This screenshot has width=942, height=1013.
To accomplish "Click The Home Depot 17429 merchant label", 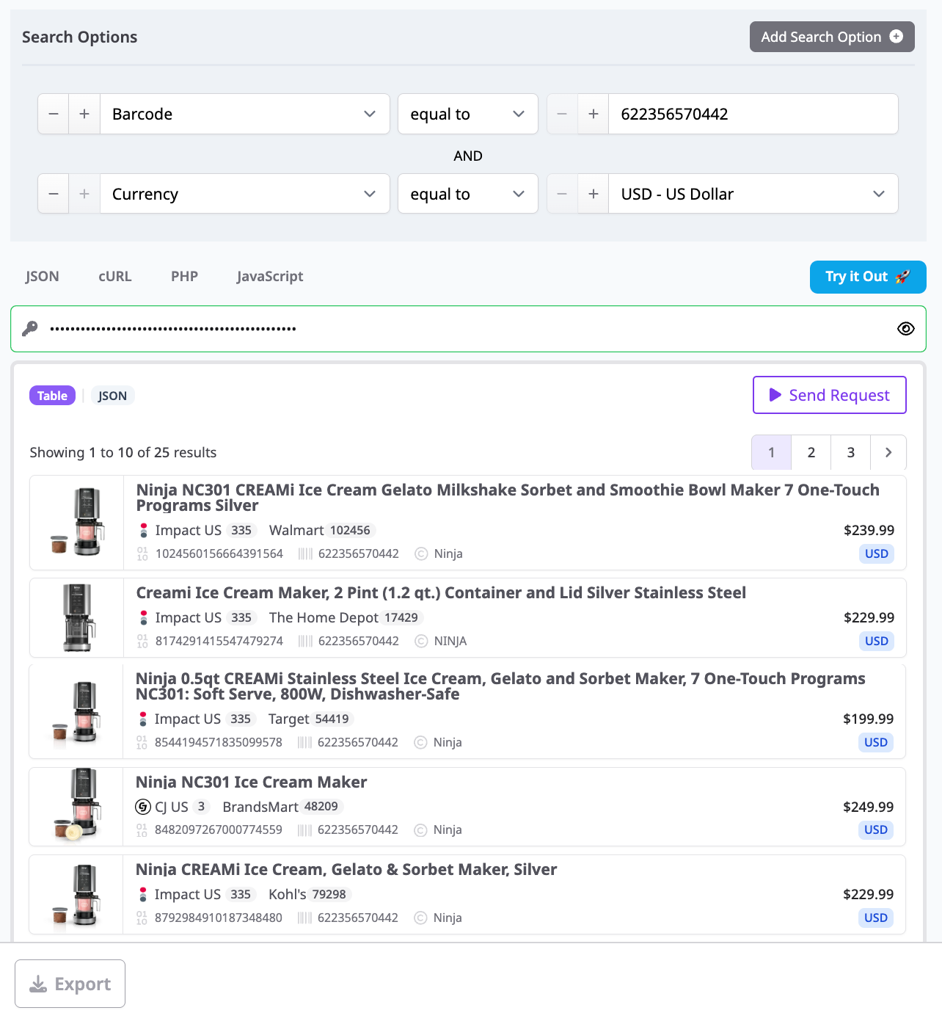I will click(346, 617).
